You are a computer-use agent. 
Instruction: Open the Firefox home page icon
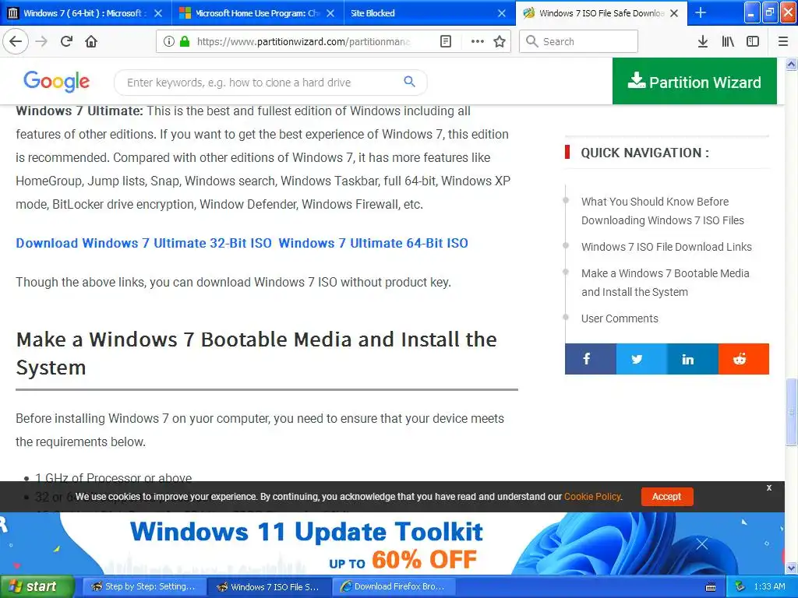pyautogui.click(x=91, y=41)
